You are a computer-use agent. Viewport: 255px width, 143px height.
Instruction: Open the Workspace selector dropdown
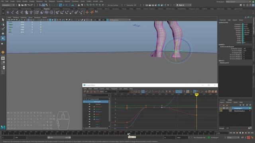tap(238, 2)
